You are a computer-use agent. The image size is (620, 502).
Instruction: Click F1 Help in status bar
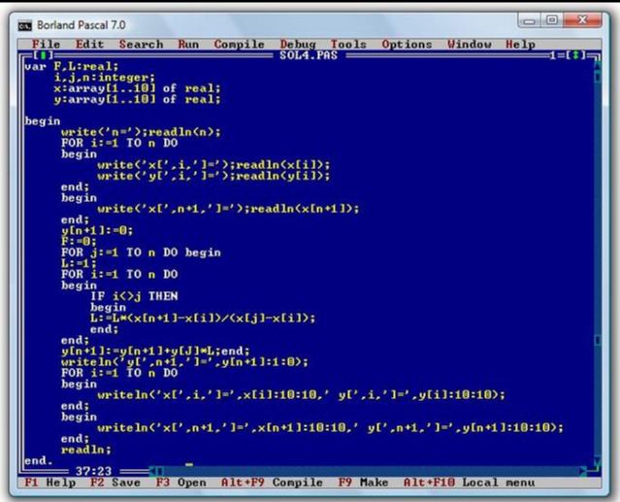pyautogui.click(x=49, y=483)
